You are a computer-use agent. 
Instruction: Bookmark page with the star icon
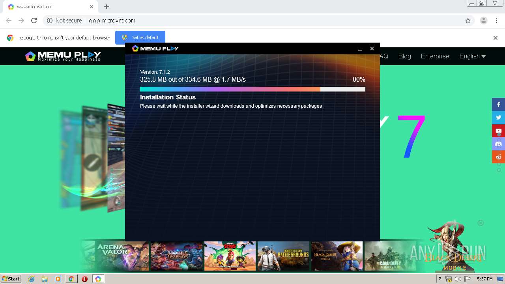(468, 21)
